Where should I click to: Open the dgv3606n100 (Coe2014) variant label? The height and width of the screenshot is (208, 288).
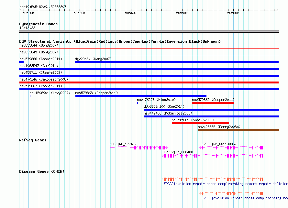164,106
